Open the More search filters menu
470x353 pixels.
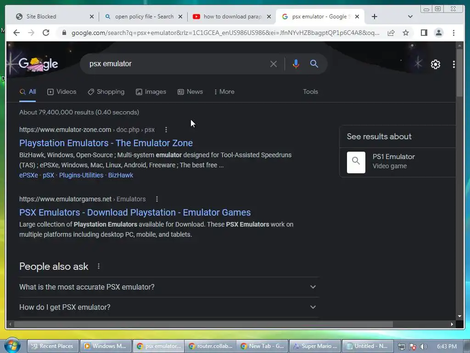pyautogui.click(x=224, y=91)
